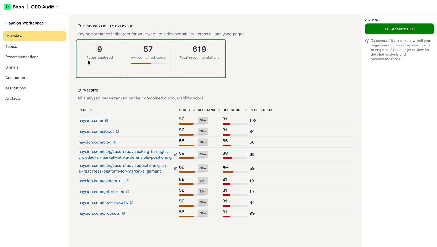Open the haycion.com/products link

[x=99, y=213]
